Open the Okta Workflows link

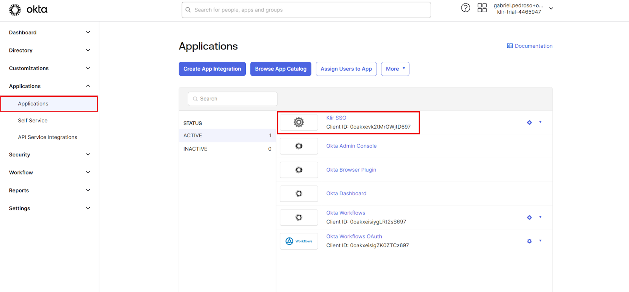point(346,213)
